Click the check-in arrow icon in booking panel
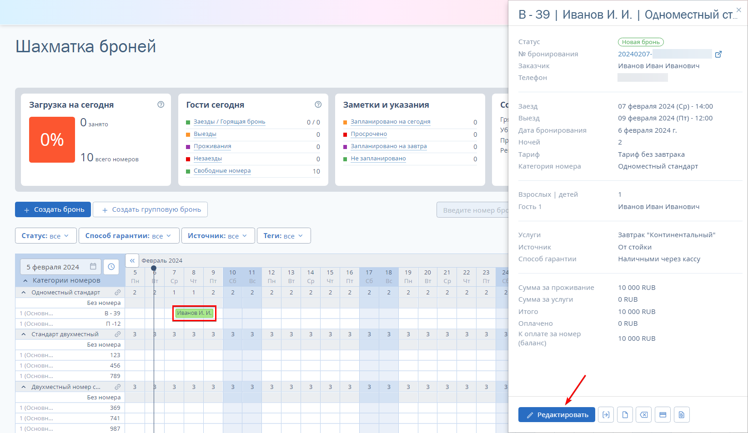 coord(606,415)
